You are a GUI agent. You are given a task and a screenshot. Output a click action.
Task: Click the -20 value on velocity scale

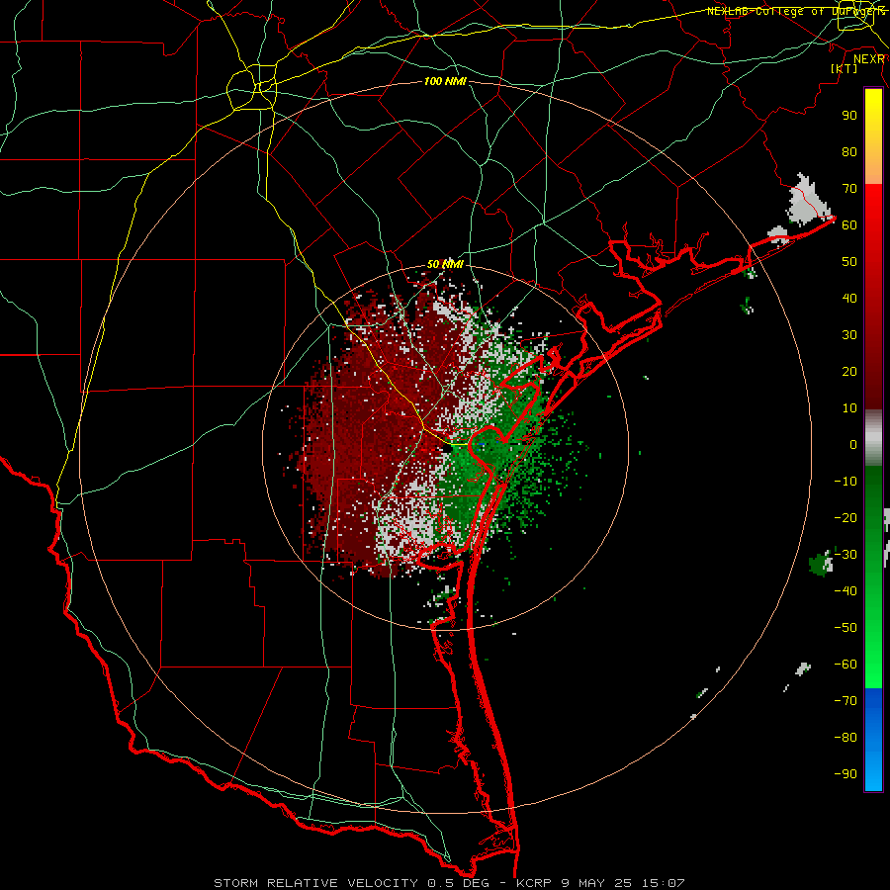(845, 517)
